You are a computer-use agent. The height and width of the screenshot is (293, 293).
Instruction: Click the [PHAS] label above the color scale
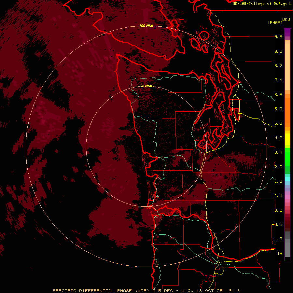(x=275, y=22)
